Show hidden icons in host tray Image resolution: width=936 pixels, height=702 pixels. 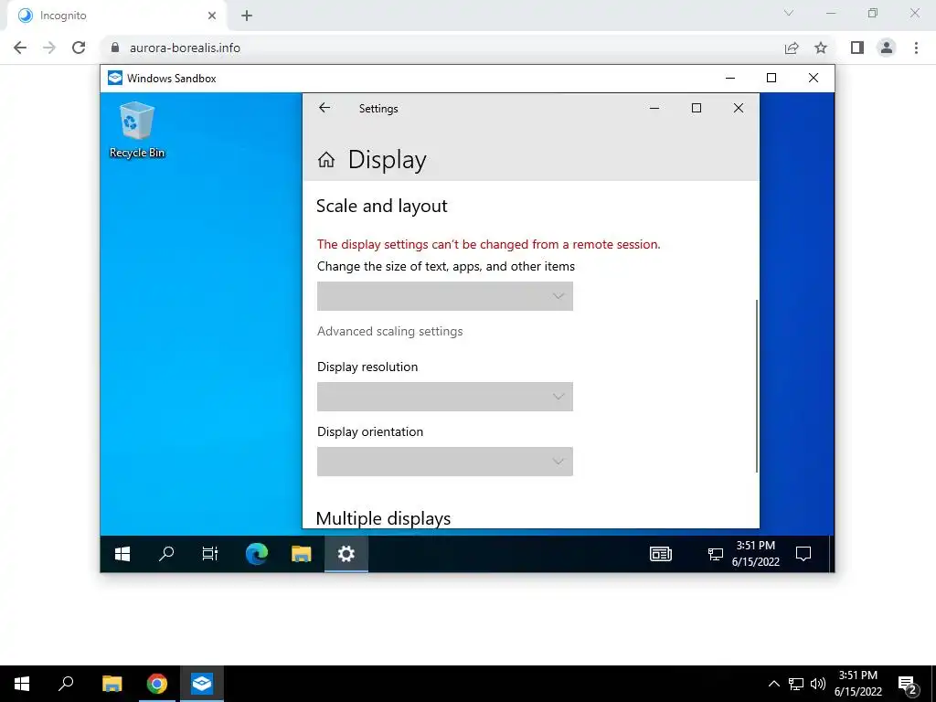[773, 684]
